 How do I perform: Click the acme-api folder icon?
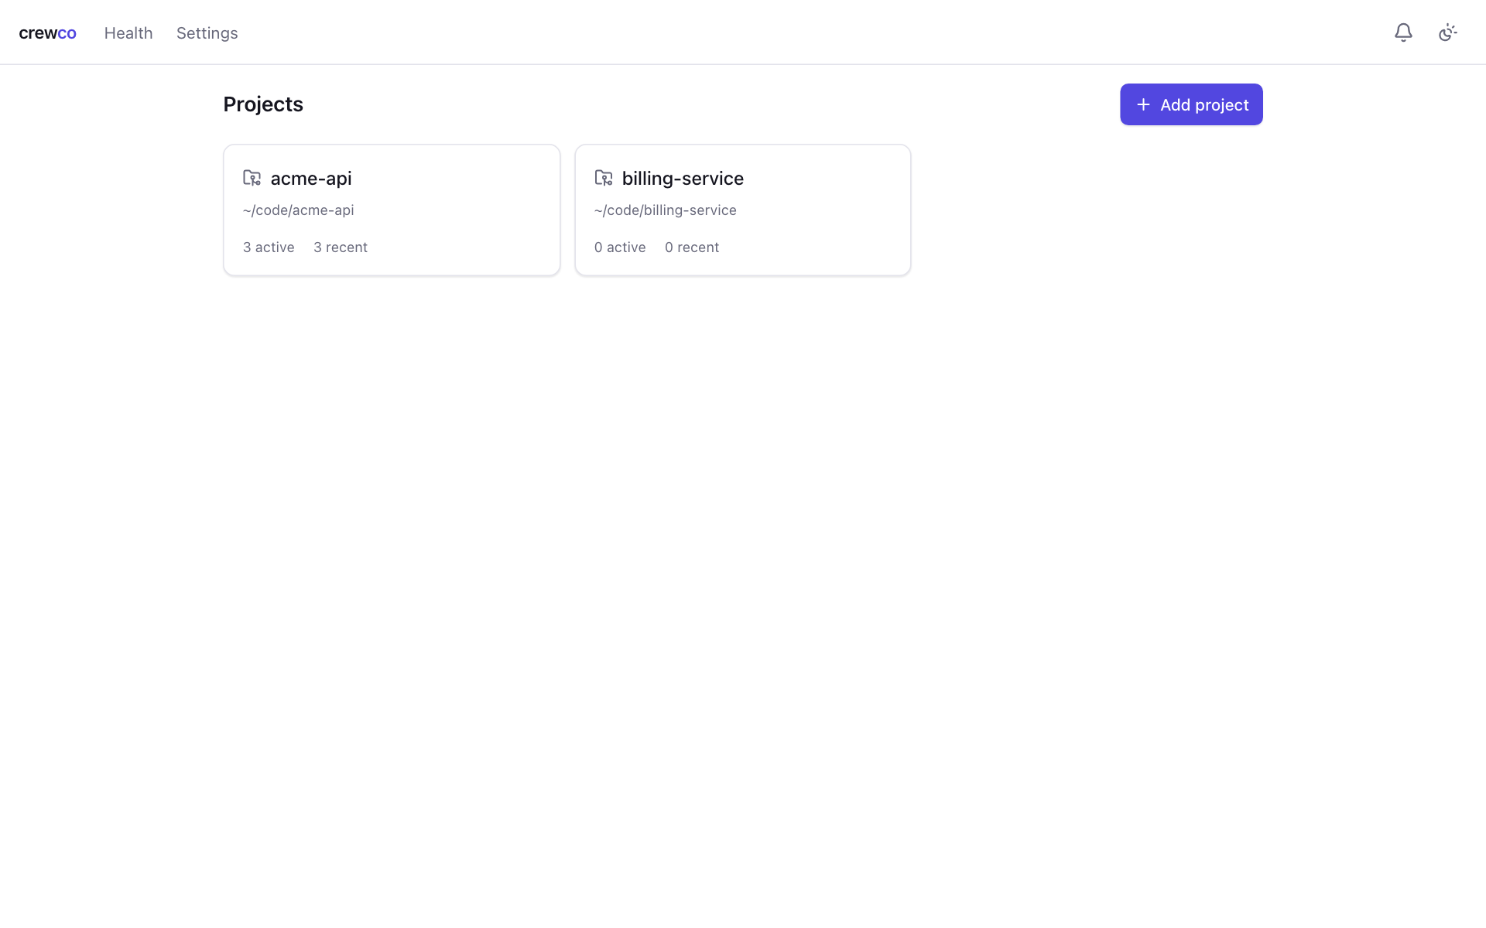tap(252, 178)
